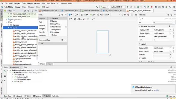
Task: Open the Pixel 2 API 29 device dropdown
Action: (118, 7)
